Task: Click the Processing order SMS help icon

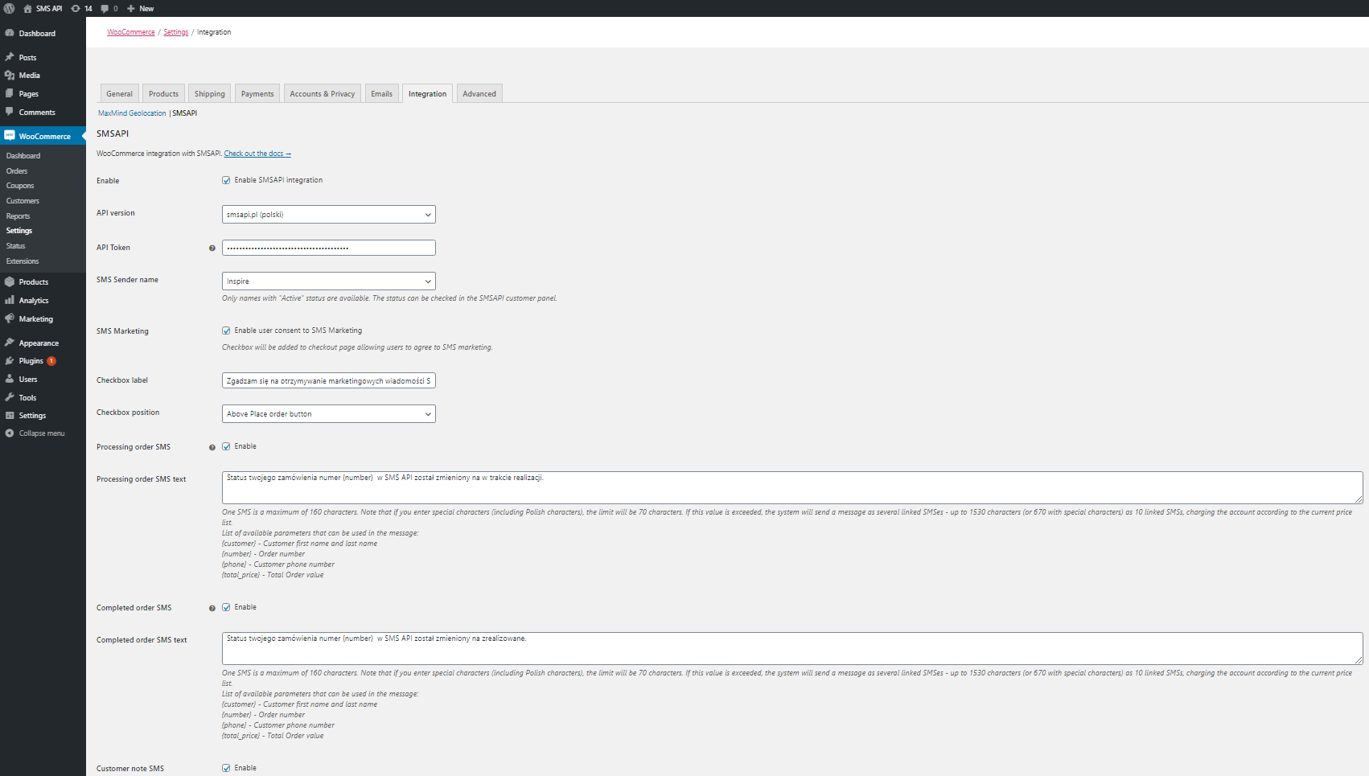Action: 212,447
